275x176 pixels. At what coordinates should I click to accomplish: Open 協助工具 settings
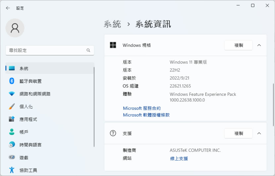pyautogui.click(x=50, y=170)
